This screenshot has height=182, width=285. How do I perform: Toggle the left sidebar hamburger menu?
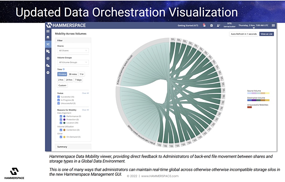pyautogui.click(x=48, y=31)
